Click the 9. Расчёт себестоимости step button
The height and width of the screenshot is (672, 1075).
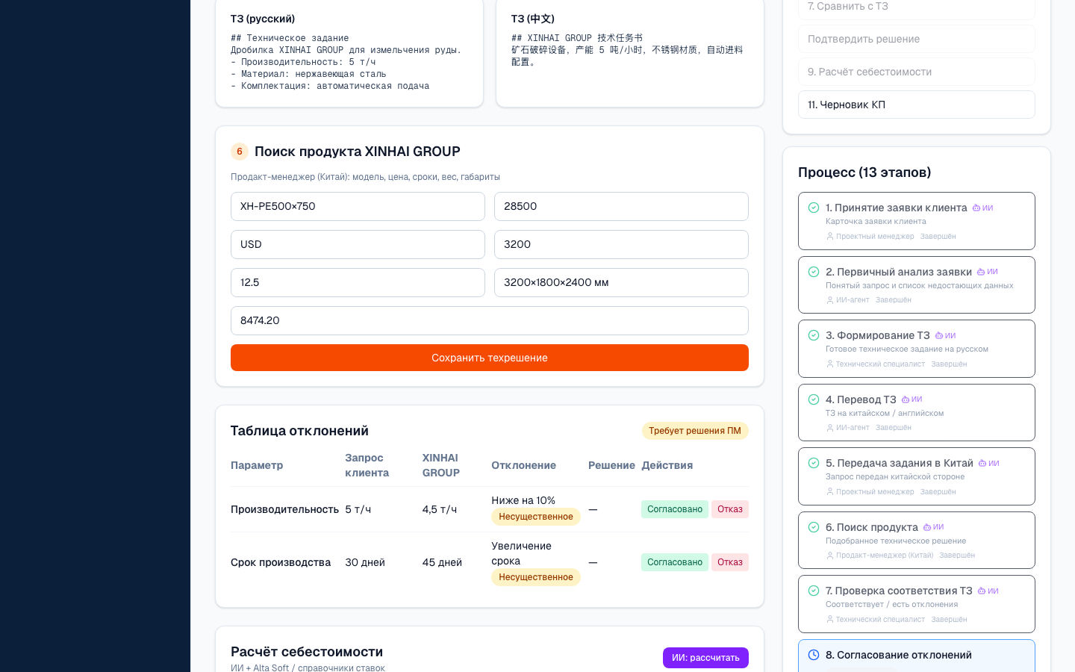point(917,72)
